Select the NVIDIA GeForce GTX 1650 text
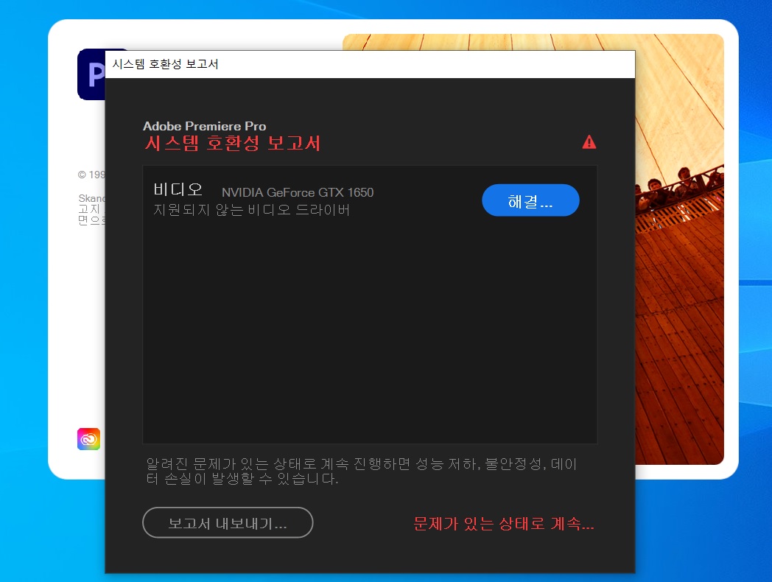The width and height of the screenshot is (772, 582). click(x=298, y=192)
